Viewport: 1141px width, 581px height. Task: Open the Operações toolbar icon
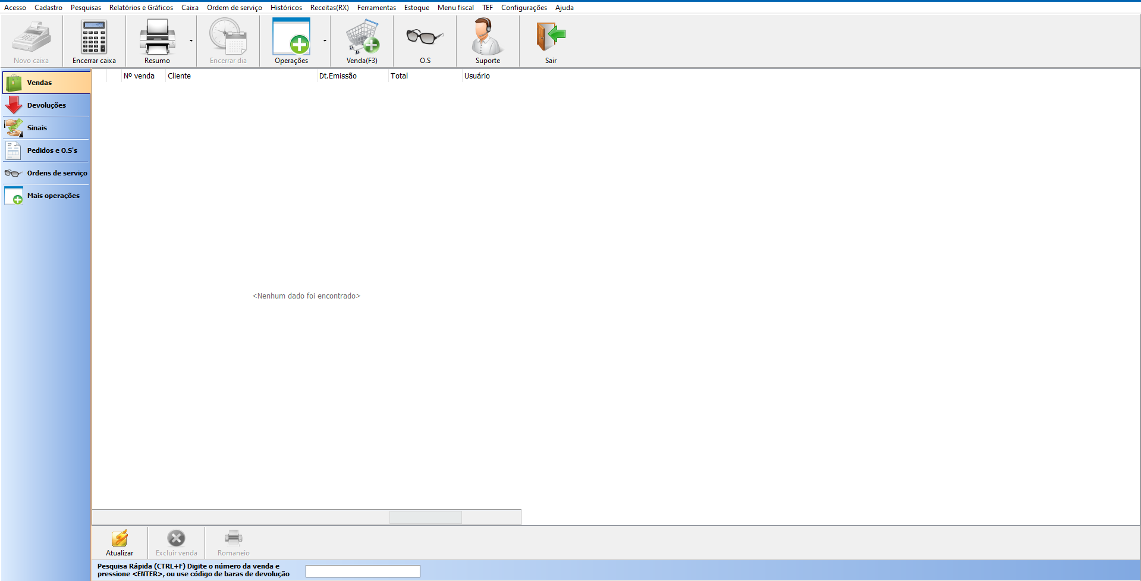[x=291, y=37]
